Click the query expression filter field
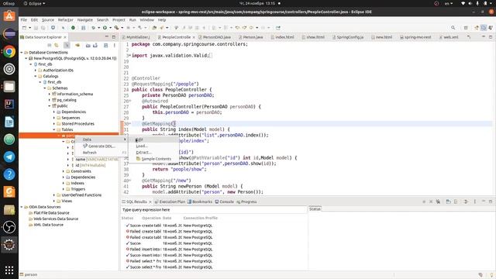 click(214, 210)
